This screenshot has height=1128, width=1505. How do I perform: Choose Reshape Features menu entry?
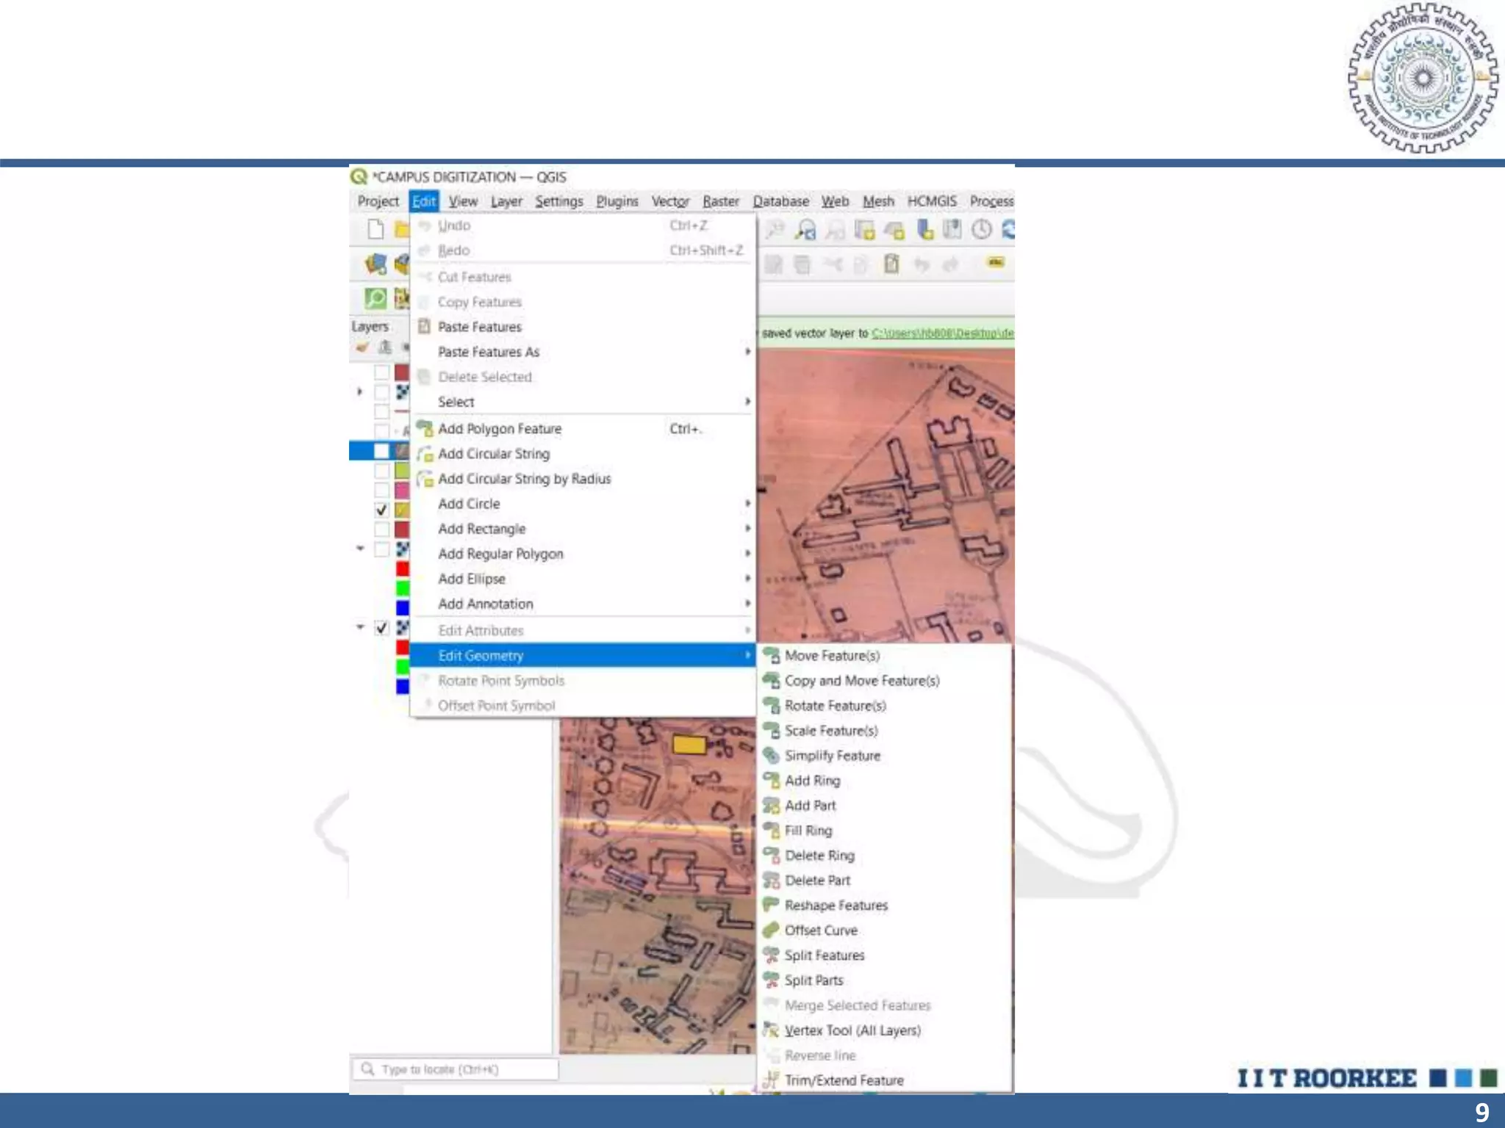[836, 905]
